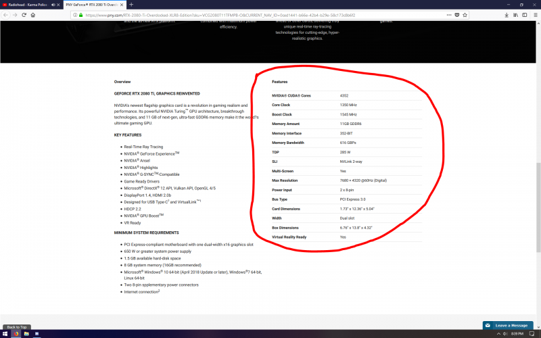
Task: Click the 352-BIT memory interface value
Action: click(346, 133)
